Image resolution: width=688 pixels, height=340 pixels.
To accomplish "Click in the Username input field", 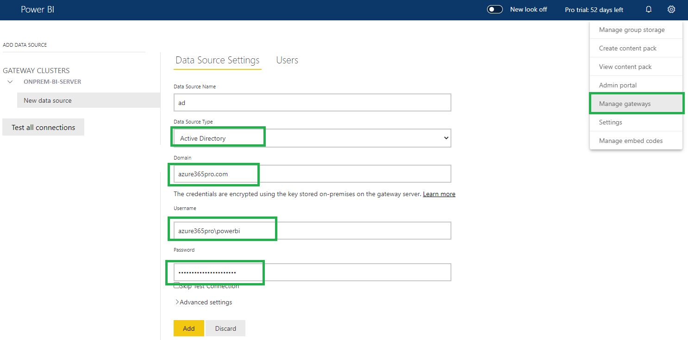I will [312, 230].
